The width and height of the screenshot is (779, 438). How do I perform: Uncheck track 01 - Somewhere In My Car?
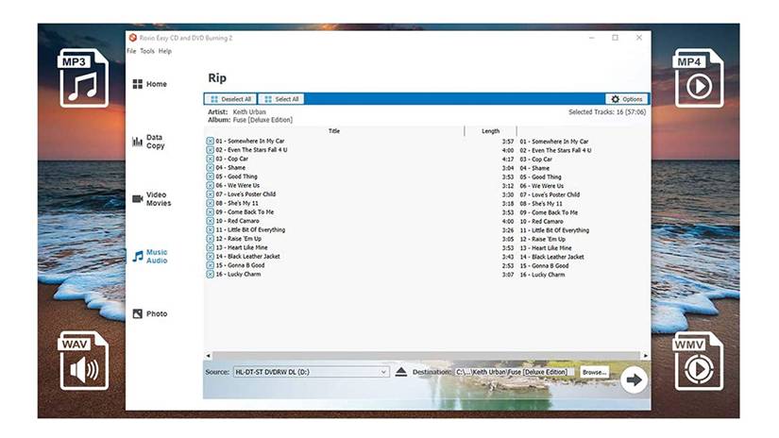(x=210, y=142)
